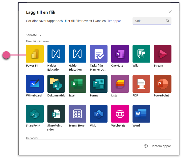This screenshot has width=186, height=163.
Task: Add a SharePoint-sidor tab
Action: (x=56, y=114)
